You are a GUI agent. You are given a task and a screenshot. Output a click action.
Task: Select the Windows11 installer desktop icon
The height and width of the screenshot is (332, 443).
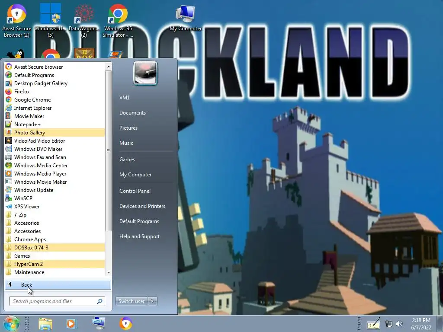(51, 21)
